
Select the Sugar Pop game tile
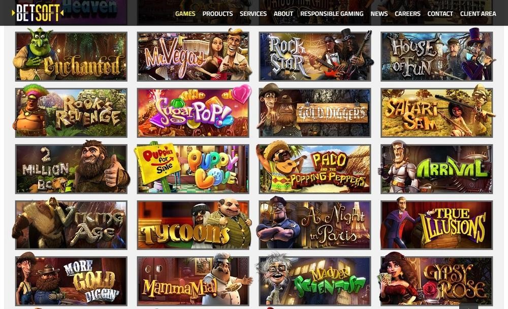(x=193, y=113)
